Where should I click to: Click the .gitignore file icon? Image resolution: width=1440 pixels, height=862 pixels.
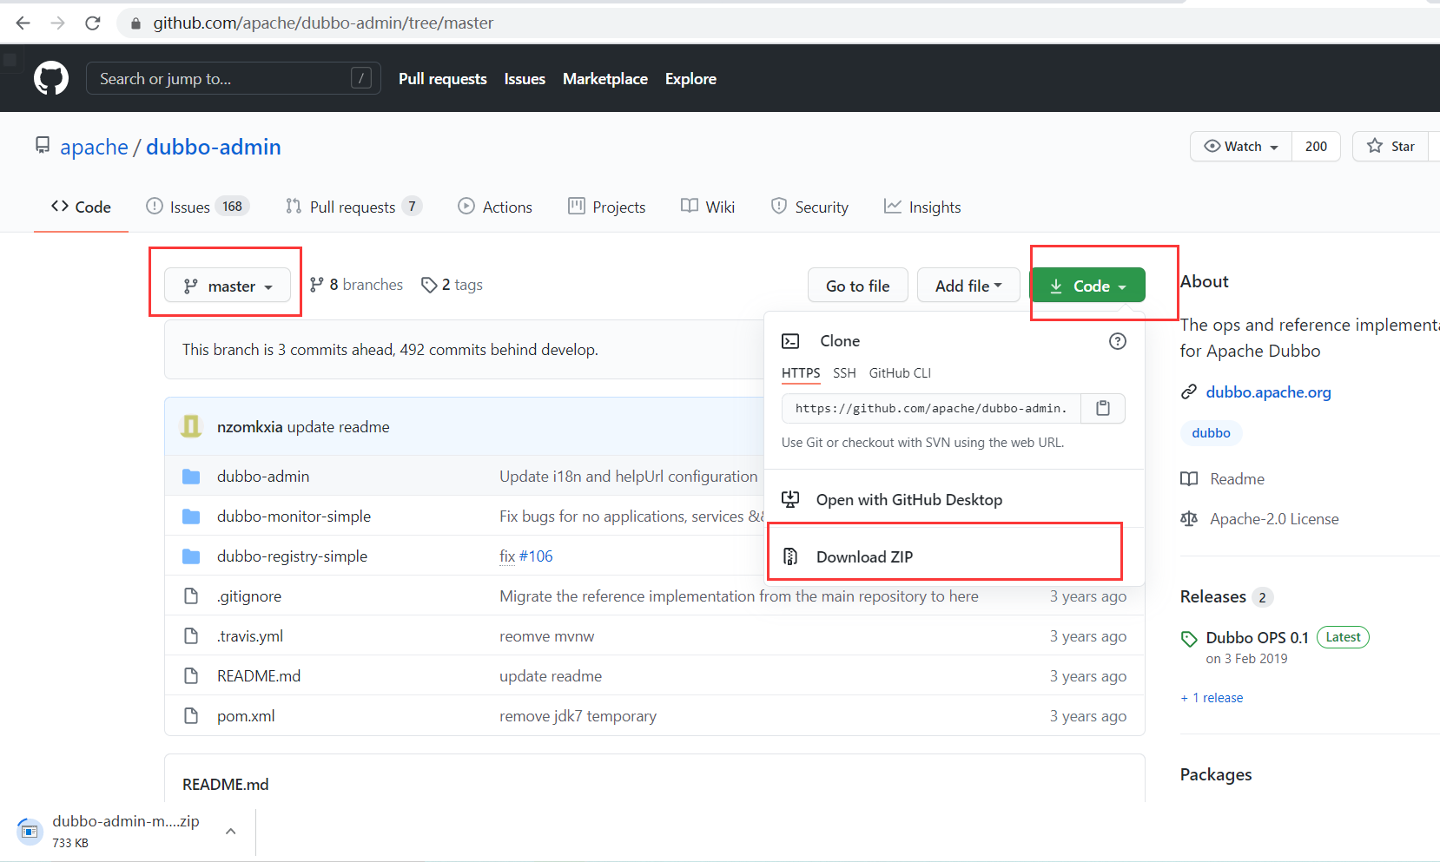click(x=191, y=596)
